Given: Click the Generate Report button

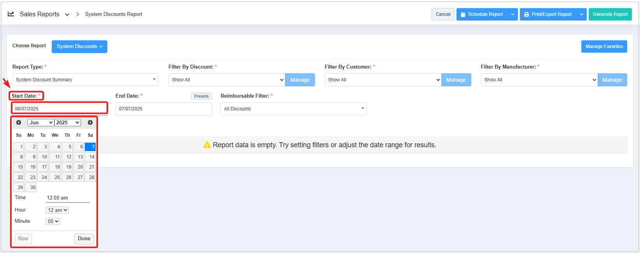Looking at the screenshot, I should click(610, 14).
